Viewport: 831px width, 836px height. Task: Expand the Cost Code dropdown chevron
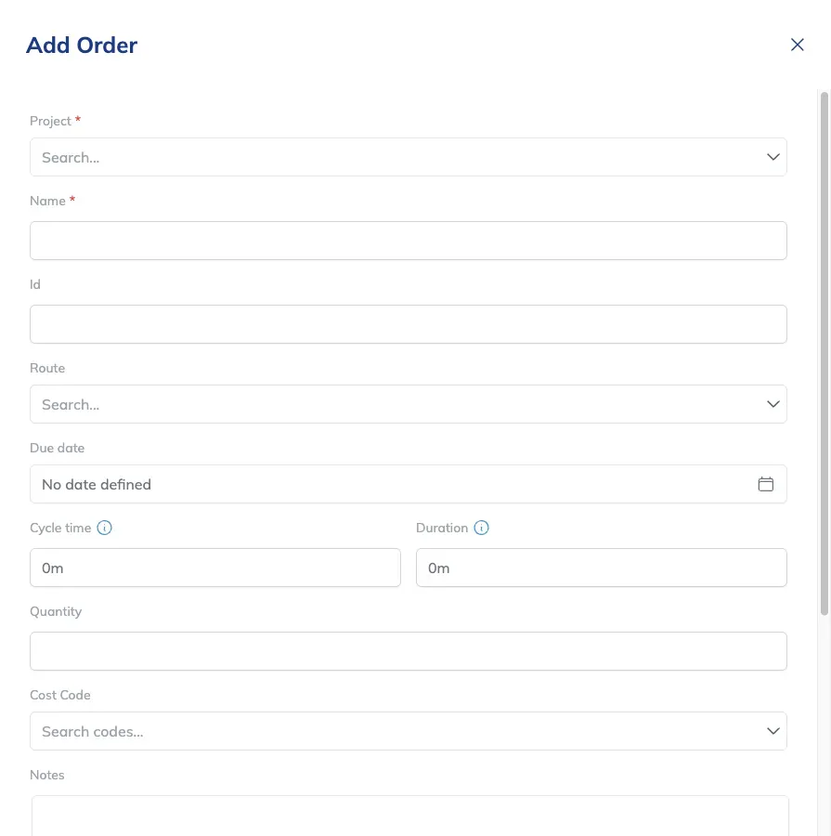773,731
